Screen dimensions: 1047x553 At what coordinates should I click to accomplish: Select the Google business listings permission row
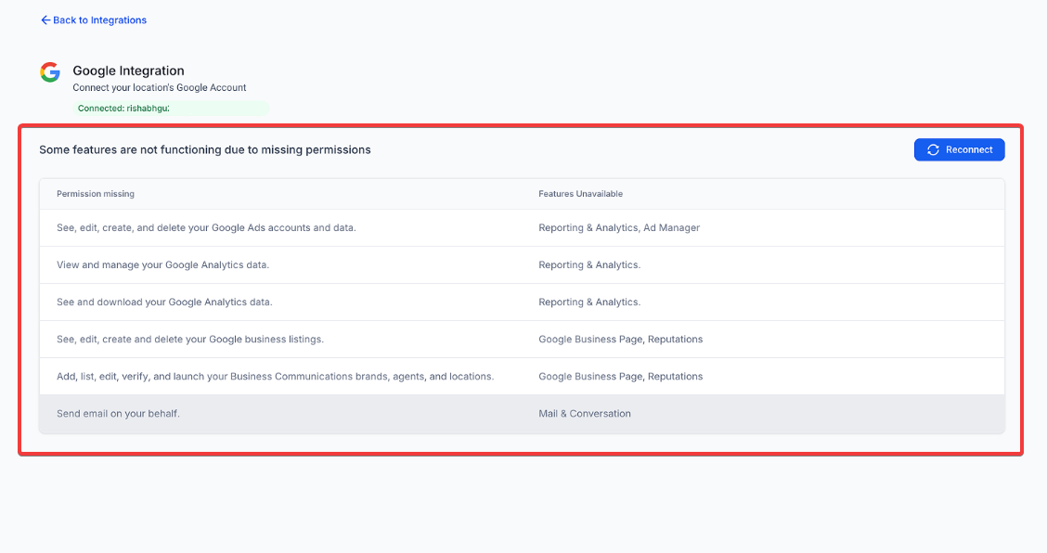click(x=190, y=340)
